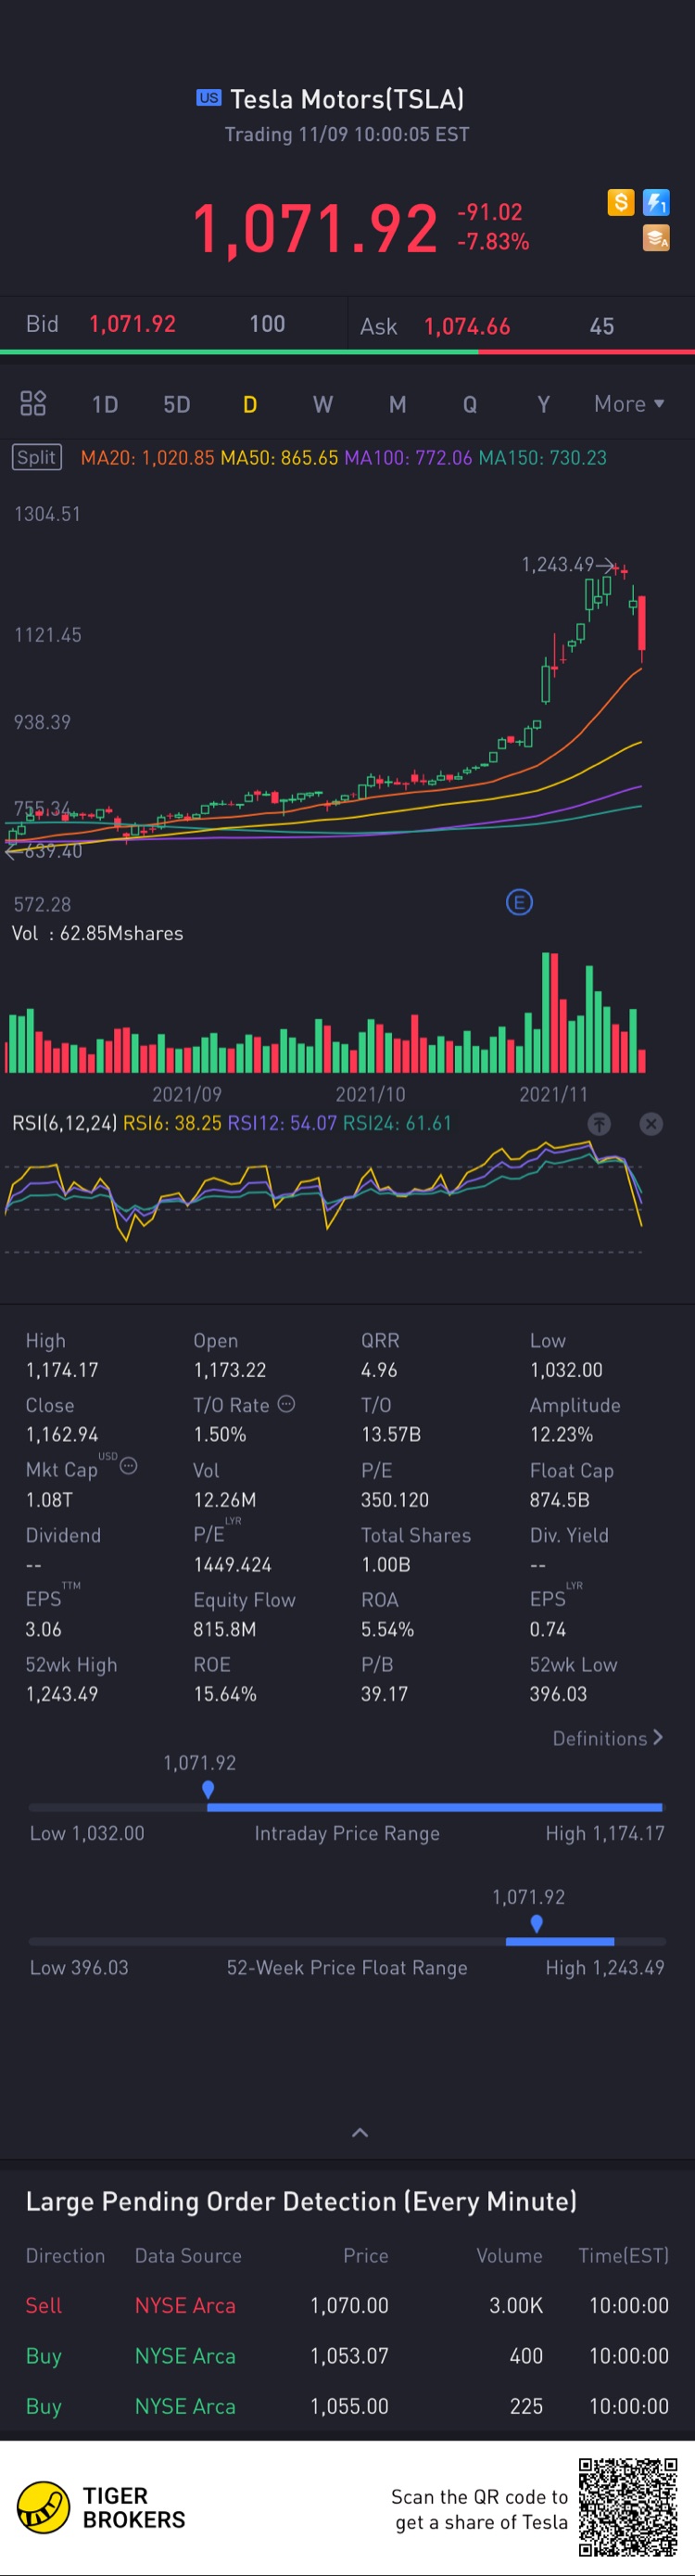Toggle the Split adjustment button

[37, 457]
